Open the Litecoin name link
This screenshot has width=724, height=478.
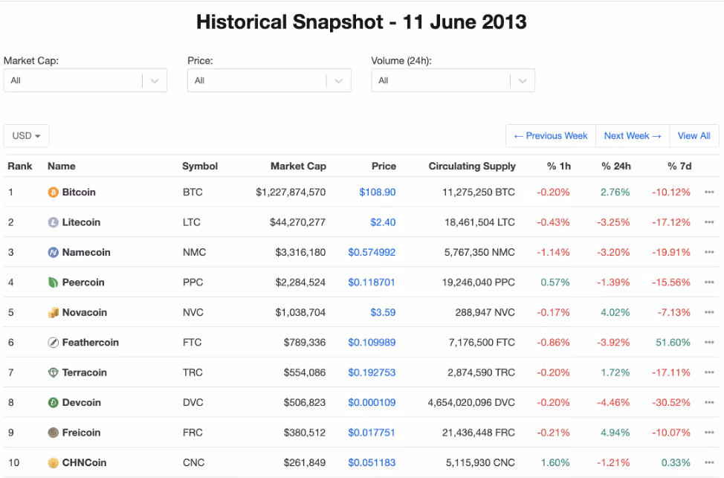pos(81,222)
